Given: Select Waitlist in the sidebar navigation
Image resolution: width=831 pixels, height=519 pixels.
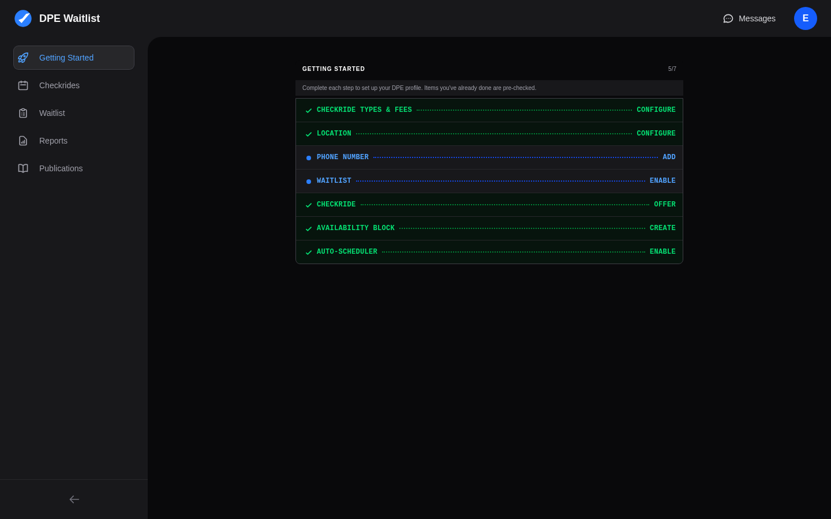Looking at the screenshot, I should [52, 113].
